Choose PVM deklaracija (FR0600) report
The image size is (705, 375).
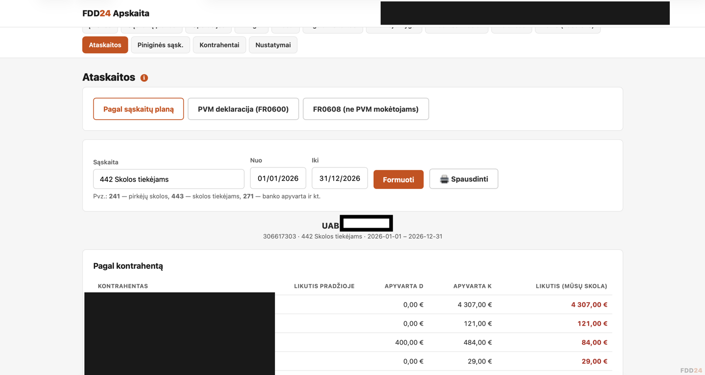243,109
